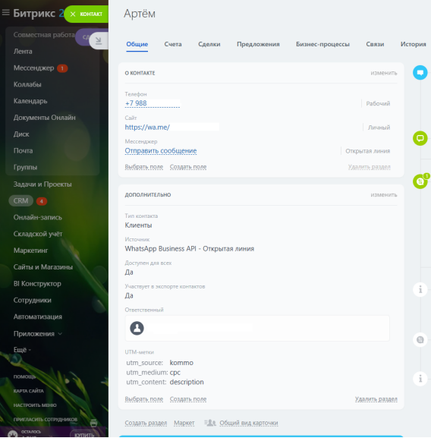The width and height of the screenshot is (431, 438).
Task: Click Выбрать поле in the Дополнительно section
Action: (x=143, y=399)
